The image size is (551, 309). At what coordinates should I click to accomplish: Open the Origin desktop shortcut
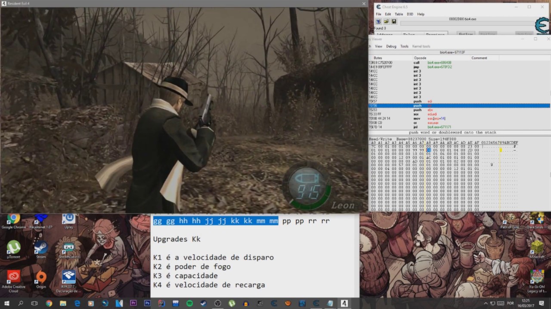(x=41, y=279)
